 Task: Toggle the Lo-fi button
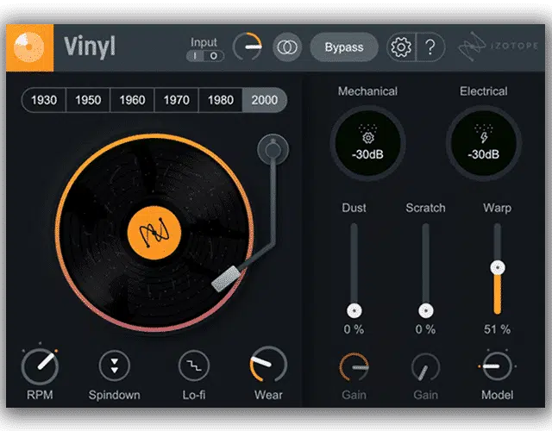click(x=194, y=365)
